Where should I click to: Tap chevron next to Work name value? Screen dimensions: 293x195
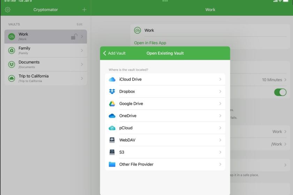click(x=285, y=132)
